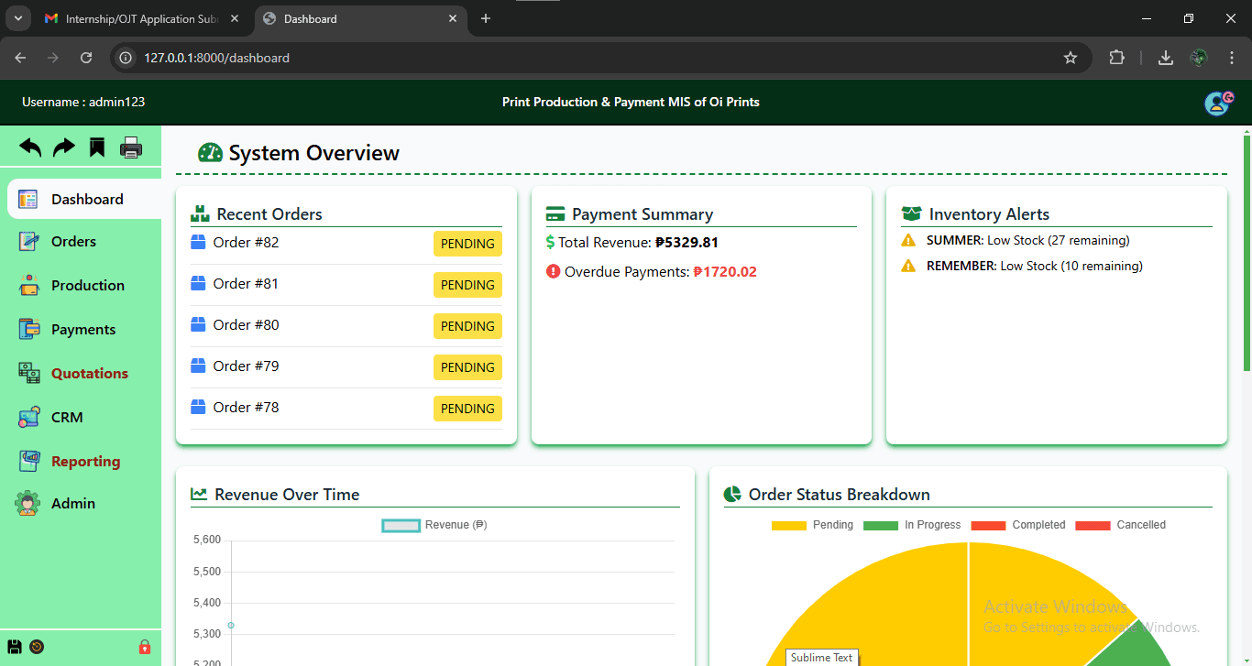This screenshot has width=1252, height=666.
Task: Bookmark this page with the star icon
Action: point(1070,58)
